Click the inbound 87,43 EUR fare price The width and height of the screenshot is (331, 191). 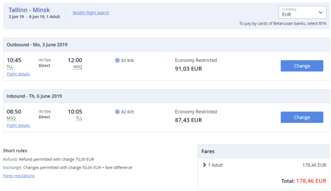(x=188, y=120)
